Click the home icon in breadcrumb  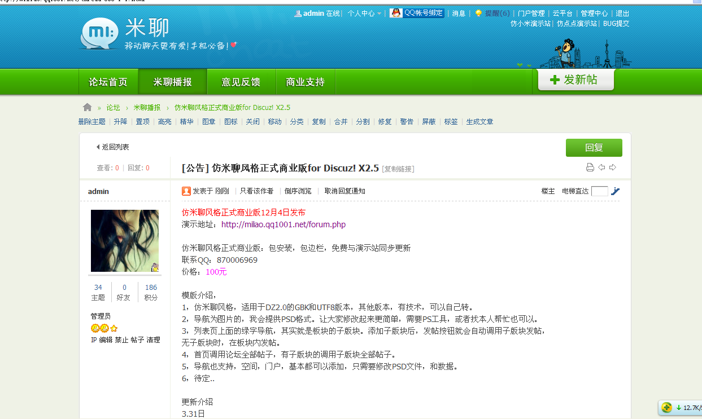click(87, 107)
